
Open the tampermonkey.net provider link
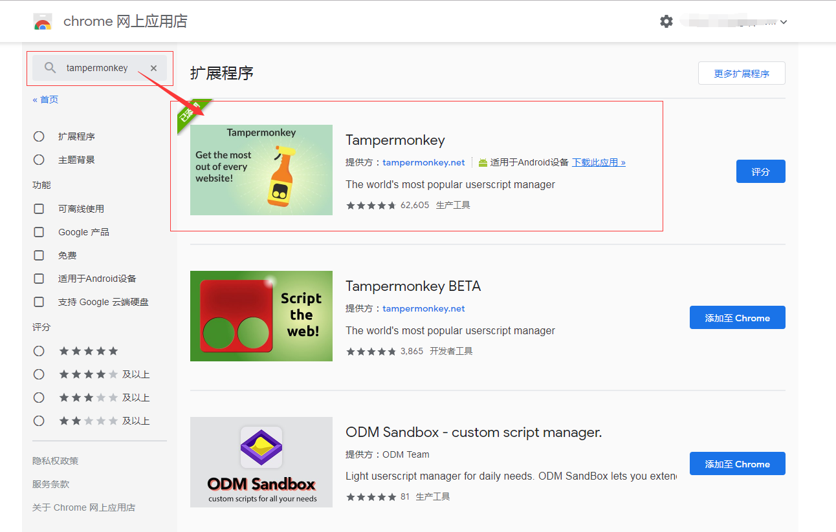click(424, 162)
